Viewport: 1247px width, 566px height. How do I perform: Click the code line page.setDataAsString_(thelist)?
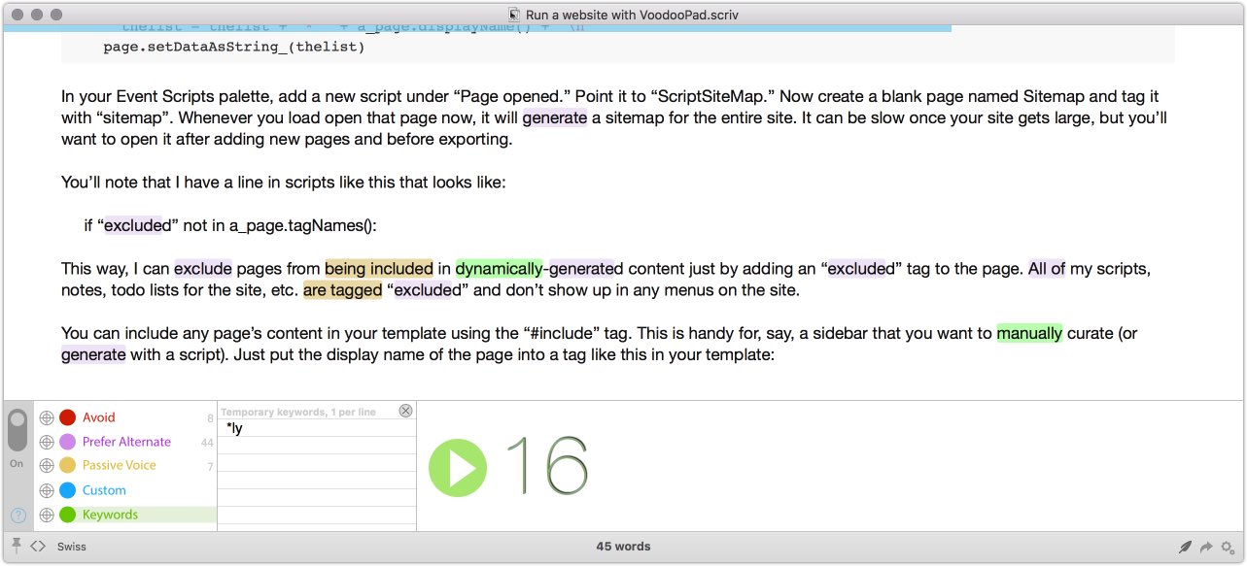click(x=234, y=46)
